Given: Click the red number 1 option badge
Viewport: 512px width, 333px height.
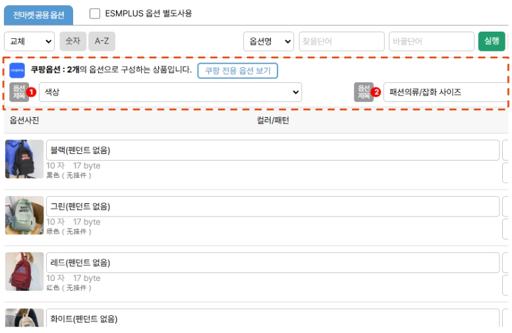Looking at the screenshot, I should click(31, 92).
